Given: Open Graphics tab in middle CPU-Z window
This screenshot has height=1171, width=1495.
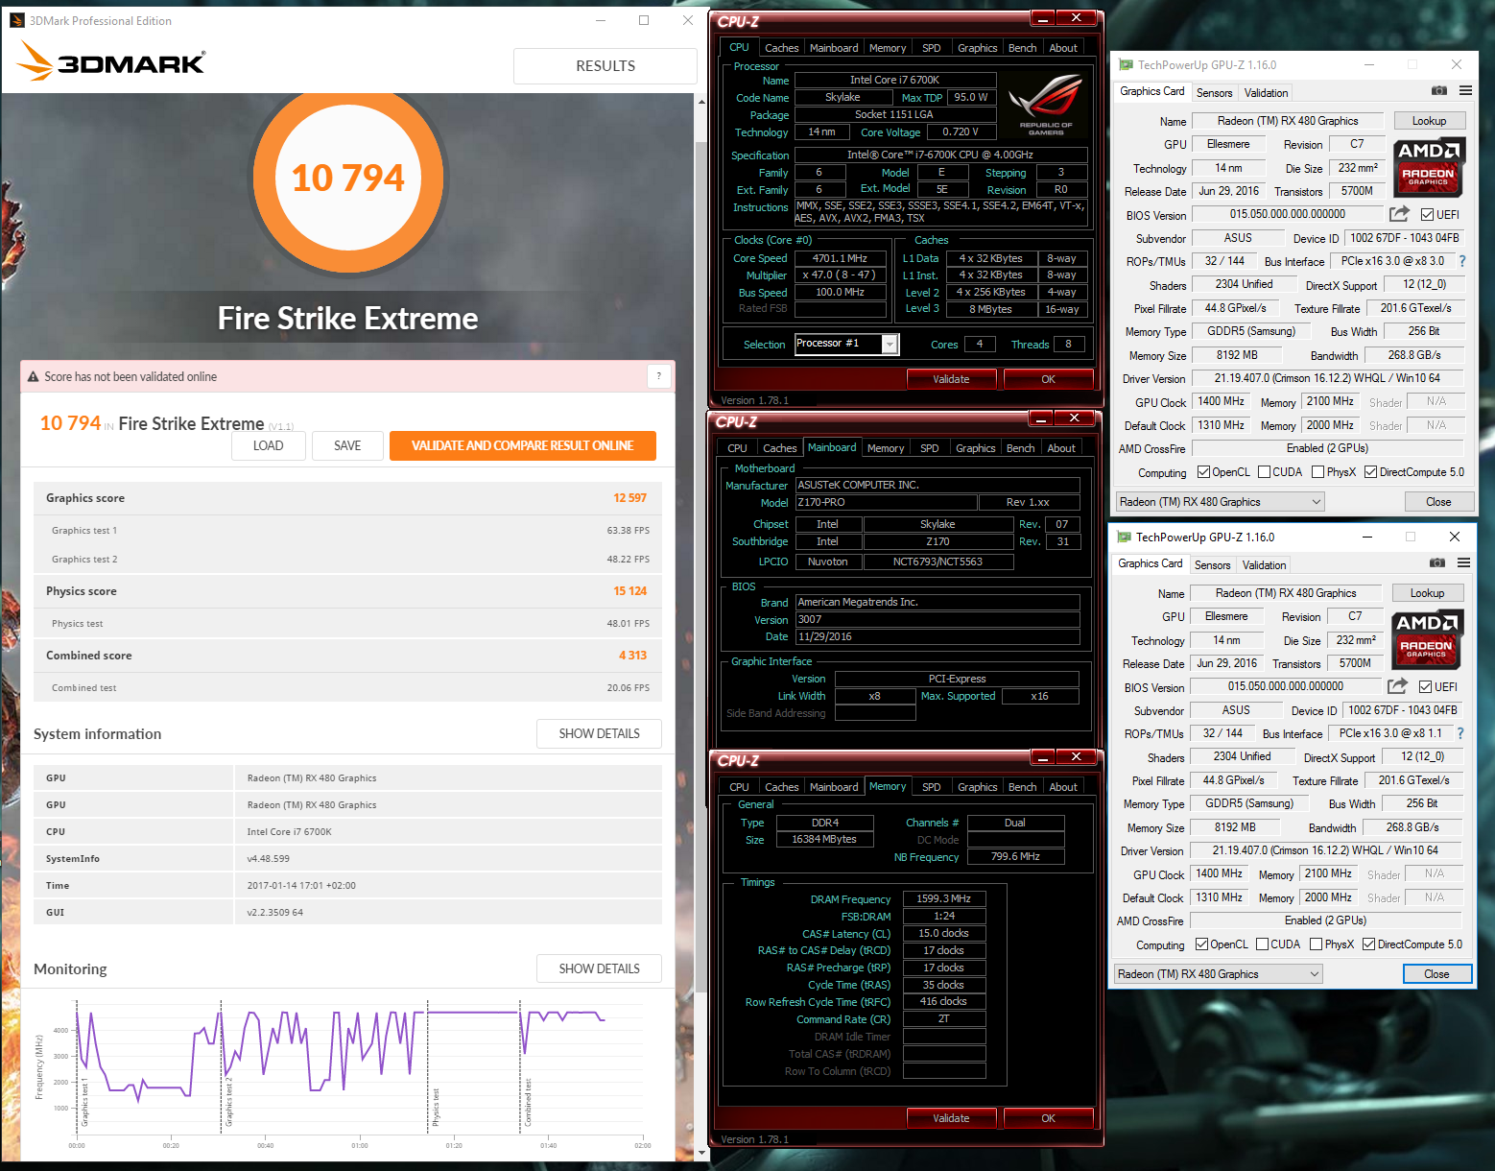Looking at the screenshot, I should coord(975,448).
